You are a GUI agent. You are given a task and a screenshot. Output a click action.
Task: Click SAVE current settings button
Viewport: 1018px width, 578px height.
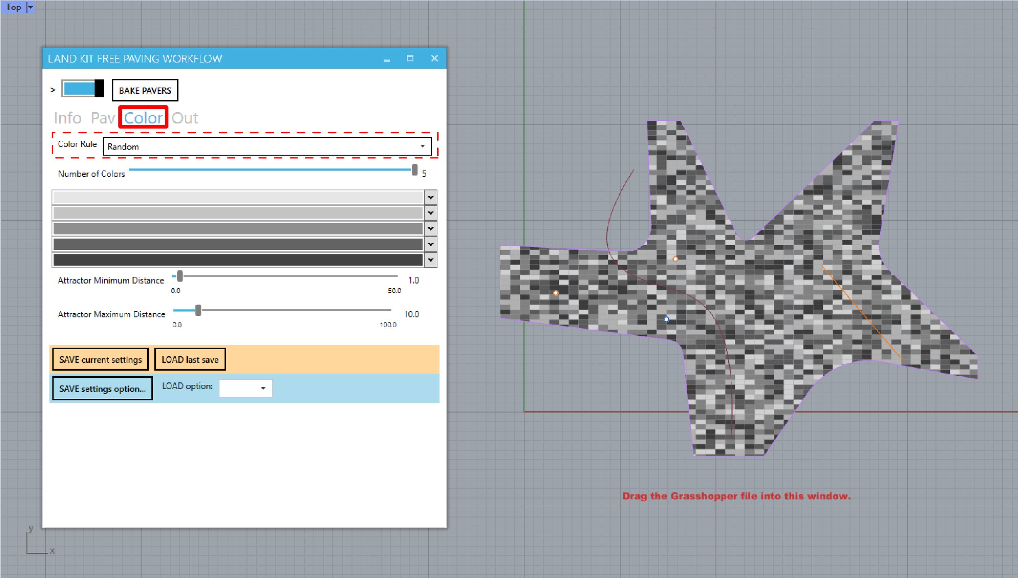(x=99, y=360)
